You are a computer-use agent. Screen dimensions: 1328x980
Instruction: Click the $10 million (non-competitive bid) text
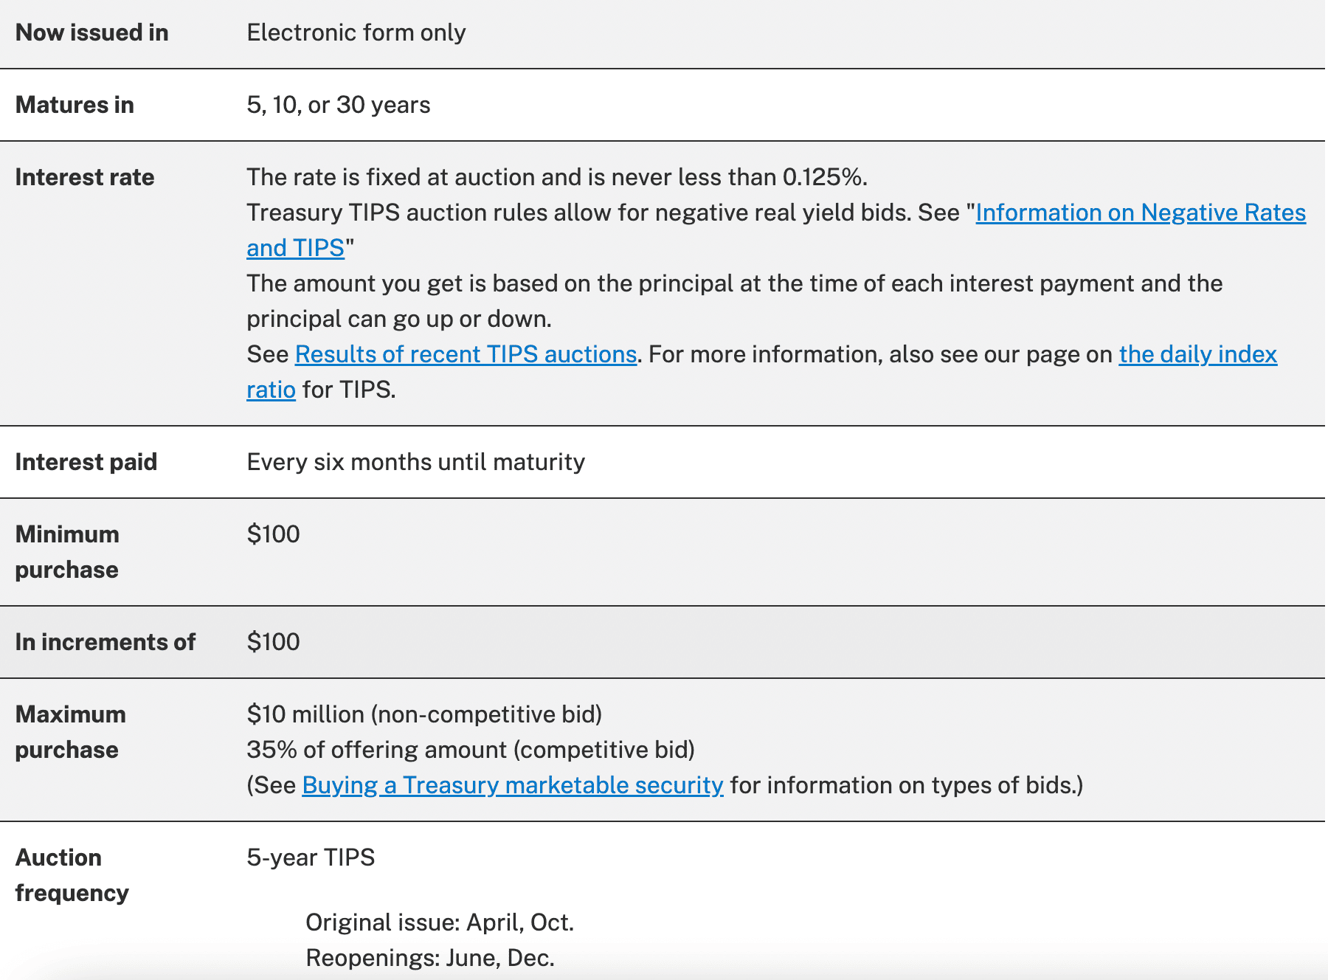[425, 714]
